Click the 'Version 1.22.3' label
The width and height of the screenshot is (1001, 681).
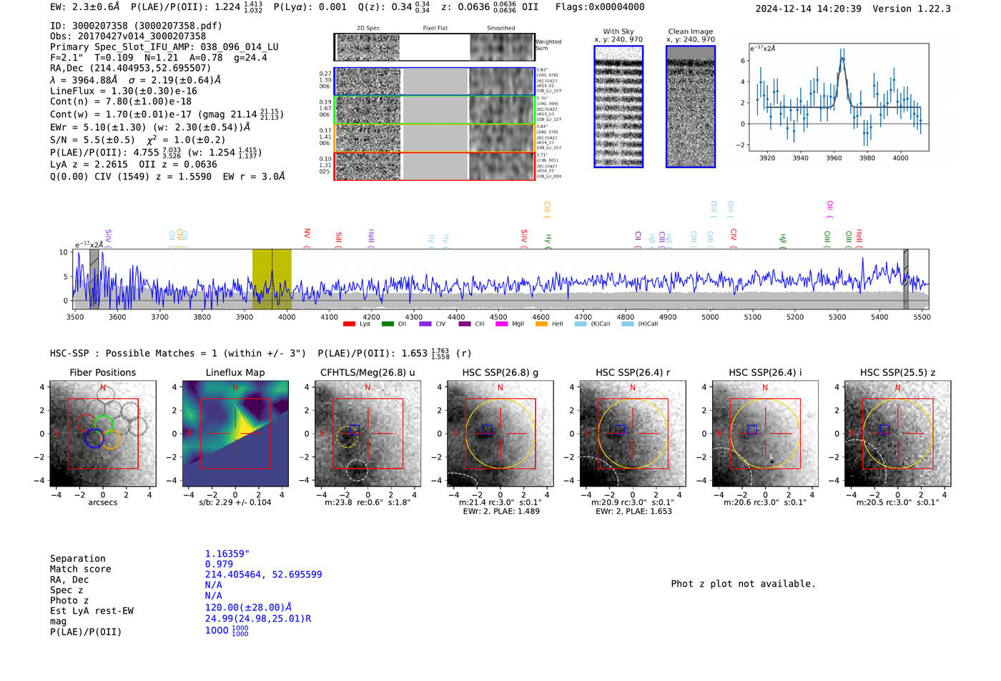[912, 9]
